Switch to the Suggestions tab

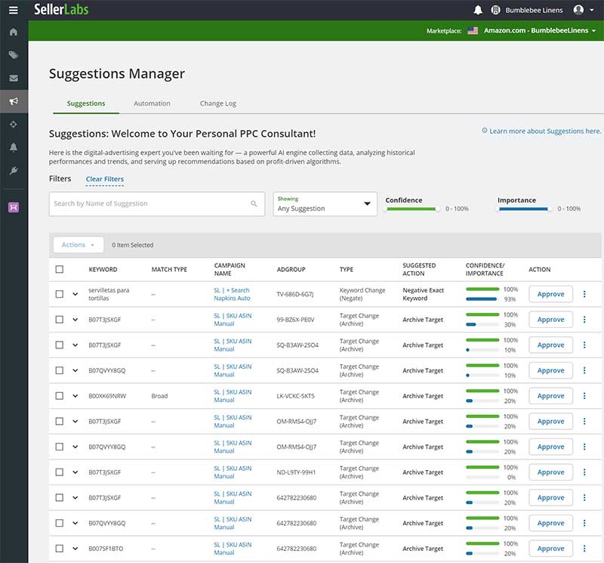[x=86, y=104]
